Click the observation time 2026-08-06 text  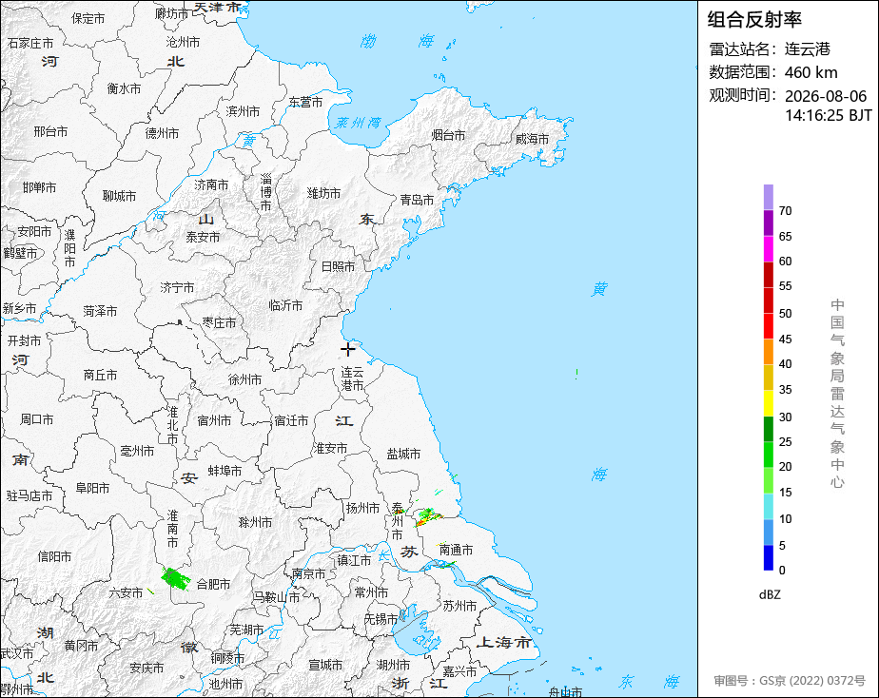click(826, 96)
